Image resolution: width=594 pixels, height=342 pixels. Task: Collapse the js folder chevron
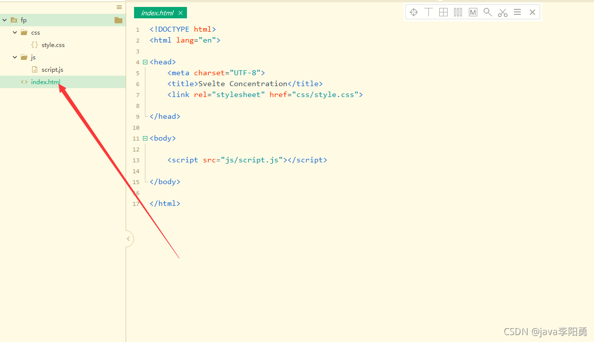point(15,57)
